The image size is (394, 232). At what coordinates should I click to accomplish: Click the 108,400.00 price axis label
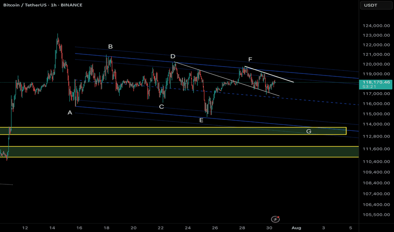pos(376,183)
